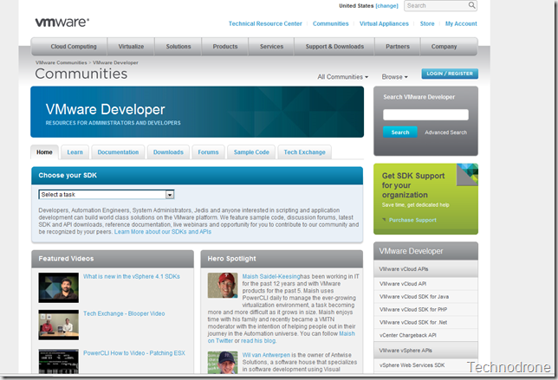Click VMware Developer breadcrumb

(115, 62)
